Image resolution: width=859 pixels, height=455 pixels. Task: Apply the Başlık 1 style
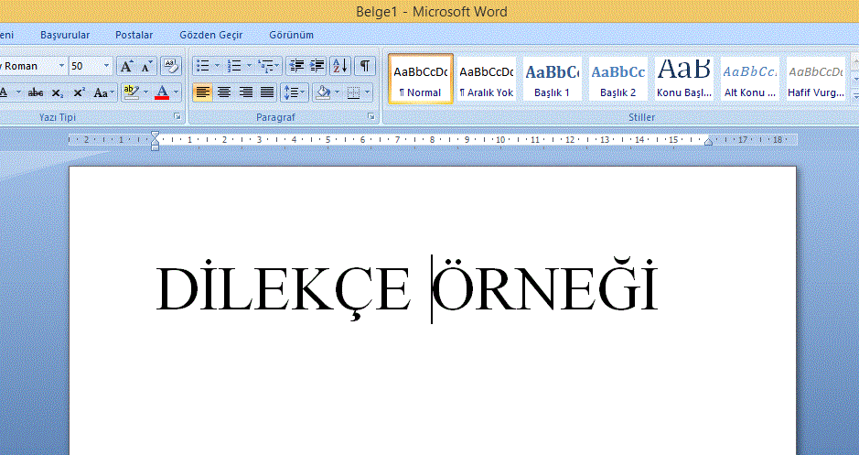[x=553, y=79]
